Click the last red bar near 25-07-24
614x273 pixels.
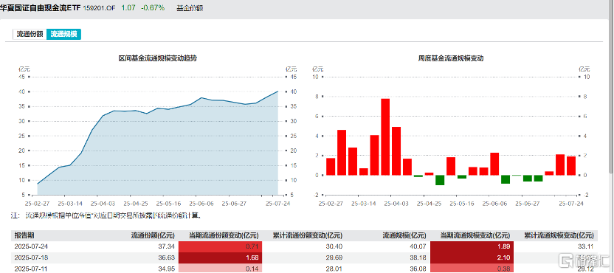571,166
